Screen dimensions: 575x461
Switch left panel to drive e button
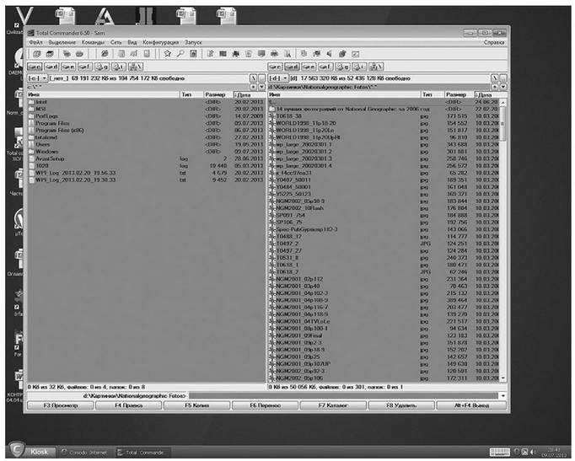68,67
